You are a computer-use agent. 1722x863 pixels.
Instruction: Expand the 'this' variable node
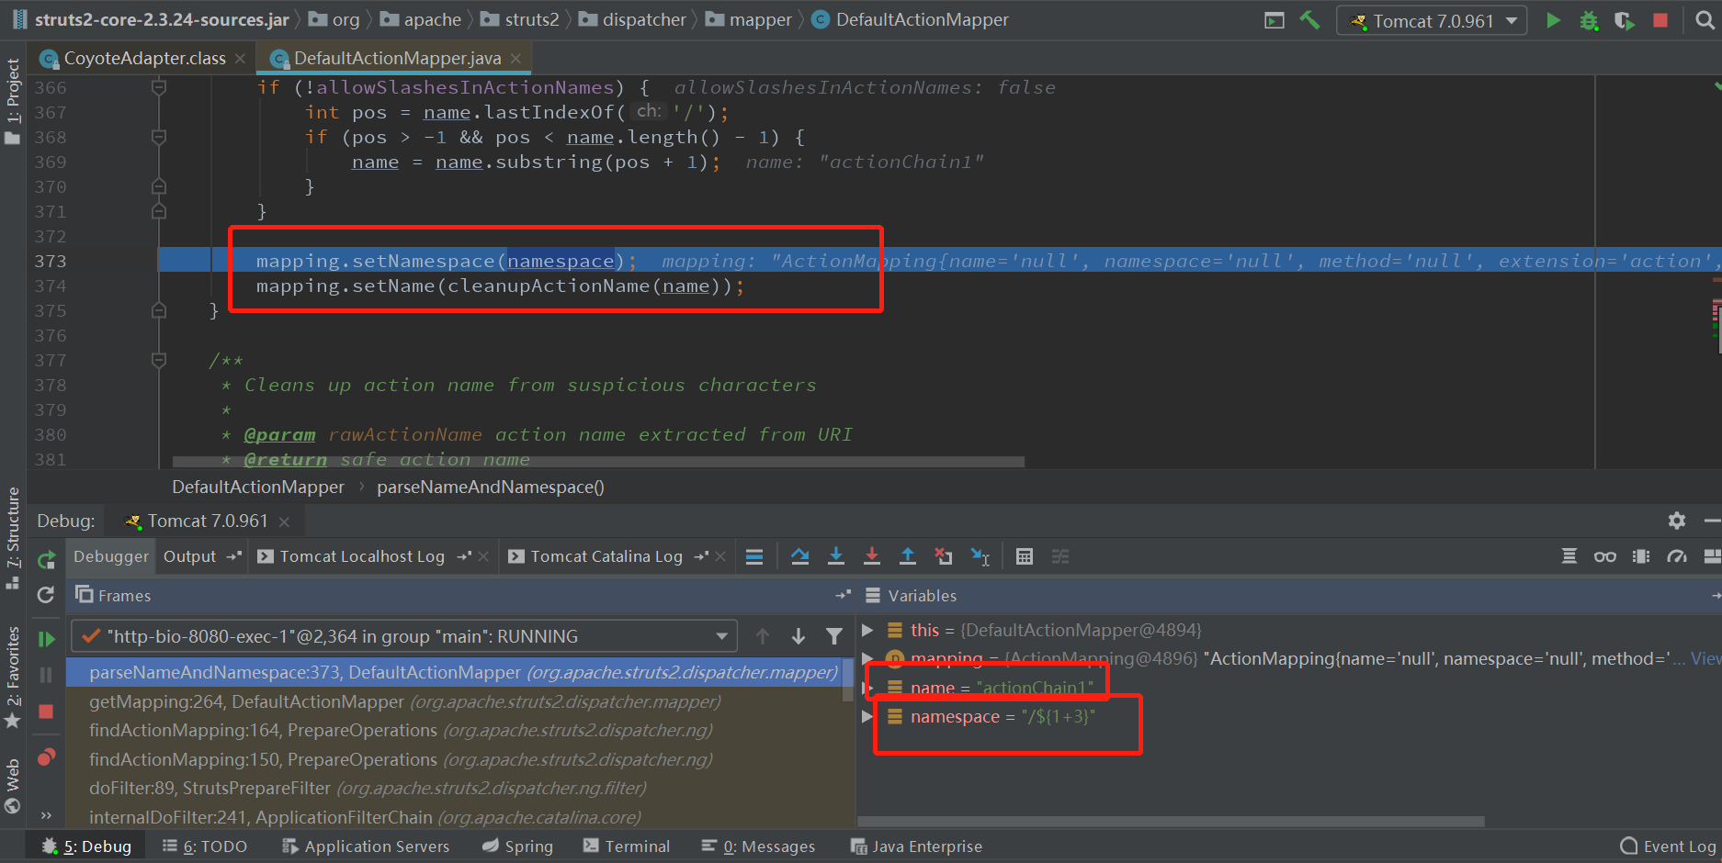coord(867,630)
